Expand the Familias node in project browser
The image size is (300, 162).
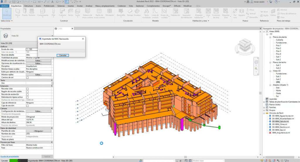pos(264,107)
